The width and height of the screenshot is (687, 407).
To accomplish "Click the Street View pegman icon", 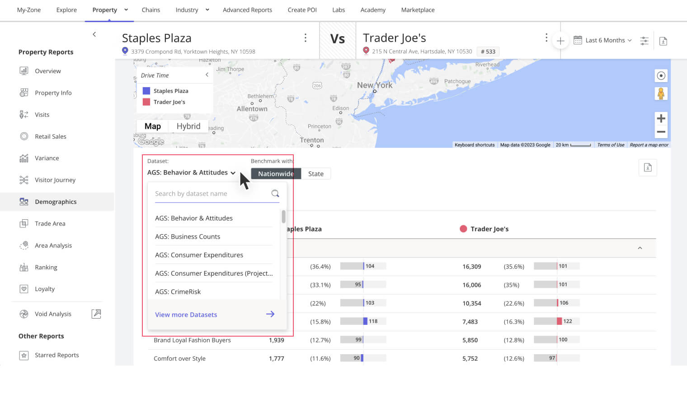I will click(661, 94).
